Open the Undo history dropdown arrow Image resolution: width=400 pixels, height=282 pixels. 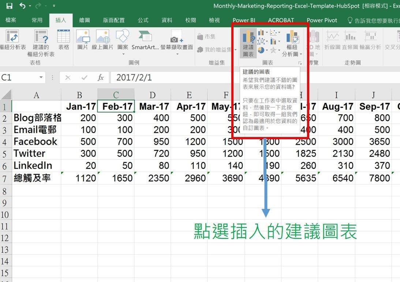pyautogui.click(x=30, y=5)
